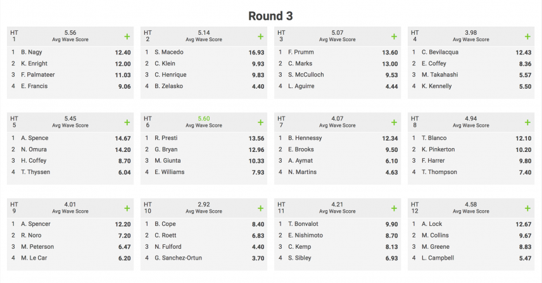Click C. Bevilacqua's row in Heat 4
Screen dimensions: 542x283
pos(471,52)
